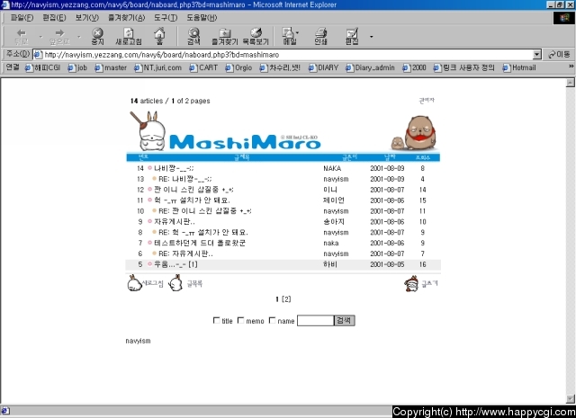This screenshot has width=576, height=418.
Task: Click the Refresh (새로고침) toolbar icon
Action: (x=129, y=33)
